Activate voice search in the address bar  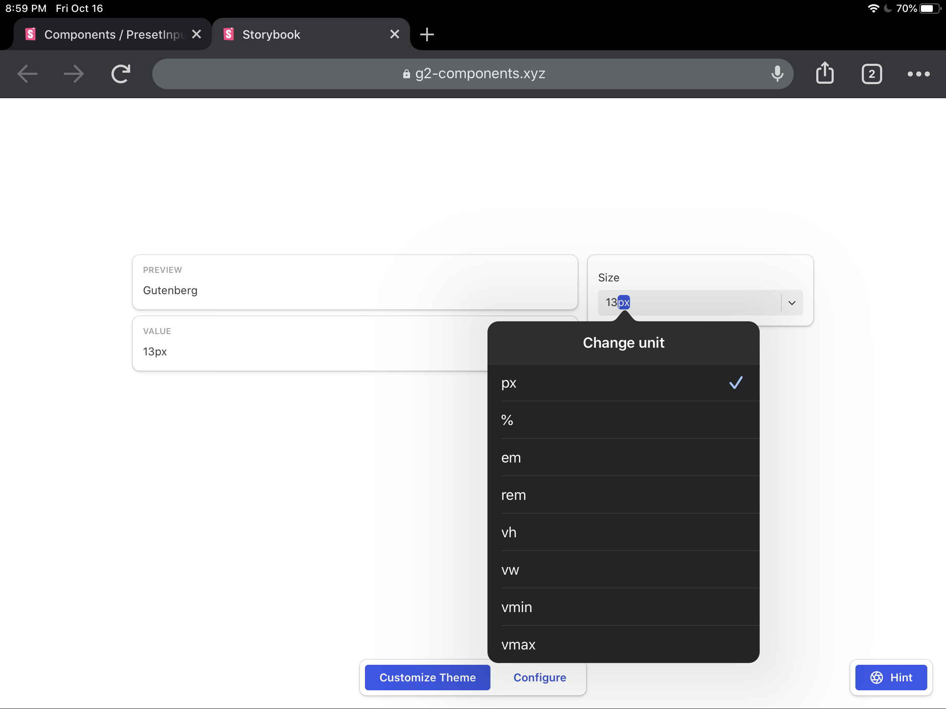point(777,74)
